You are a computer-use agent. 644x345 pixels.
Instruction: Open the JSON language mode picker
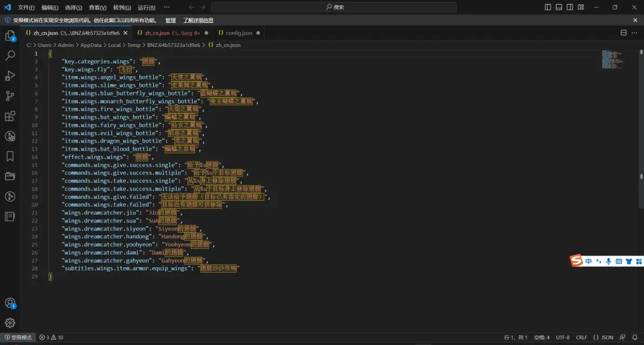point(603,337)
